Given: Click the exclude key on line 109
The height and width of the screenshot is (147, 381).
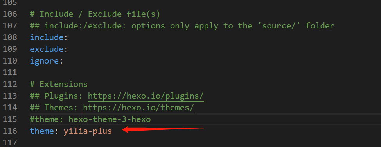Looking at the screenshot, I should pyautogui.click(x=47, y=49).
